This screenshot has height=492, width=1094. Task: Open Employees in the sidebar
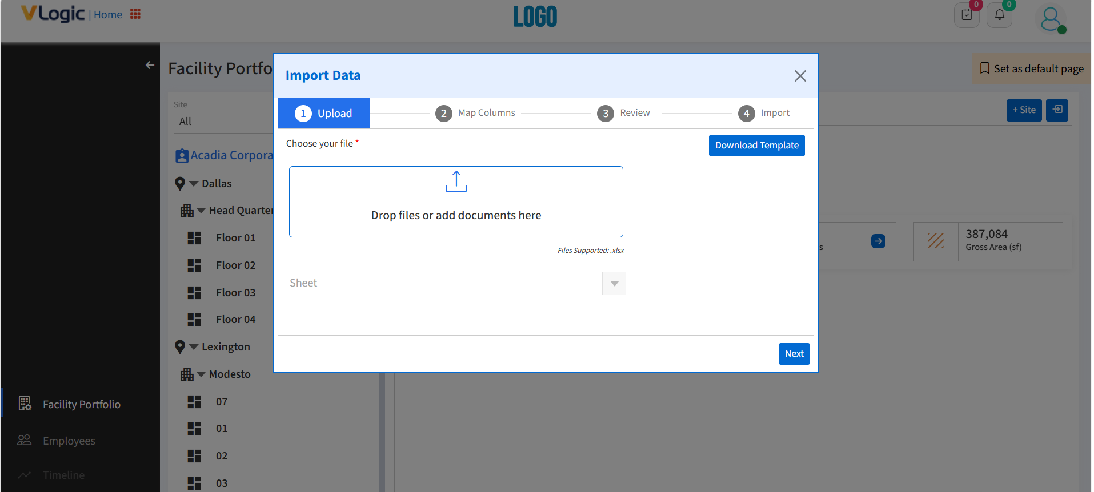pyautogui.click(x=69, y=441)
